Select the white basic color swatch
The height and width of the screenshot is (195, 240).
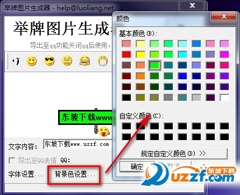coord(224,97)
